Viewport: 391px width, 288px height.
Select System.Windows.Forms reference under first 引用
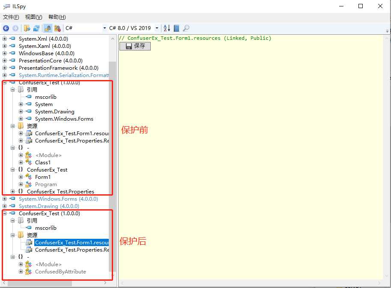[x=64, y=119]
